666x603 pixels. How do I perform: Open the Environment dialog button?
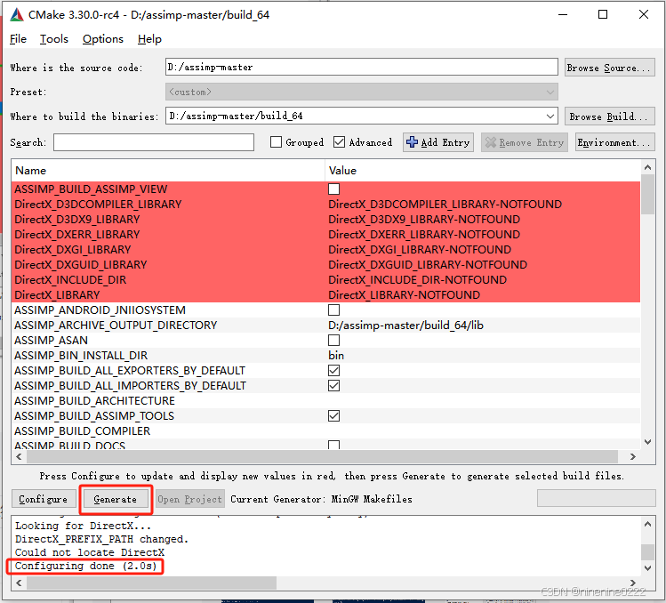point(615,142)
